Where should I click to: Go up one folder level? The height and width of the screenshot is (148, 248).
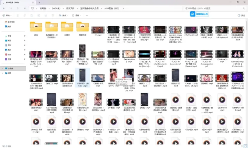click(18, 8)
